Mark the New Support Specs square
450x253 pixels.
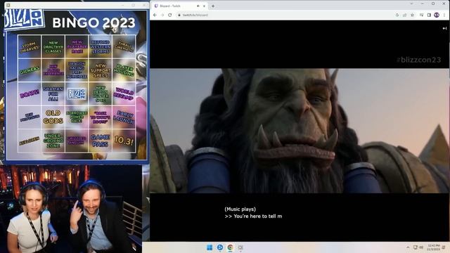point(100,70)
